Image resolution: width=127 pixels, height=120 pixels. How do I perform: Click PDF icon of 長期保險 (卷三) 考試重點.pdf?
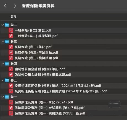coord(11,53)
